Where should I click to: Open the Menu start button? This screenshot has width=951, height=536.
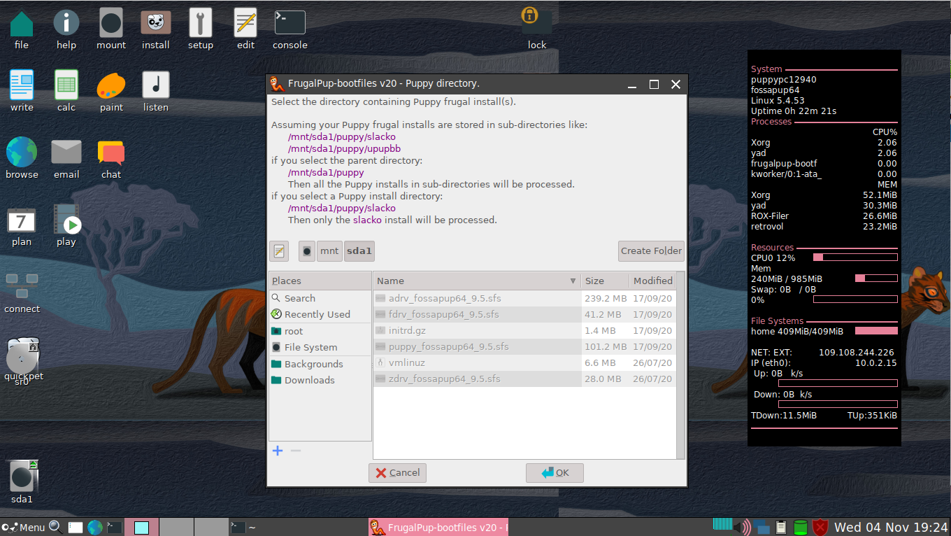click(23, 528)
